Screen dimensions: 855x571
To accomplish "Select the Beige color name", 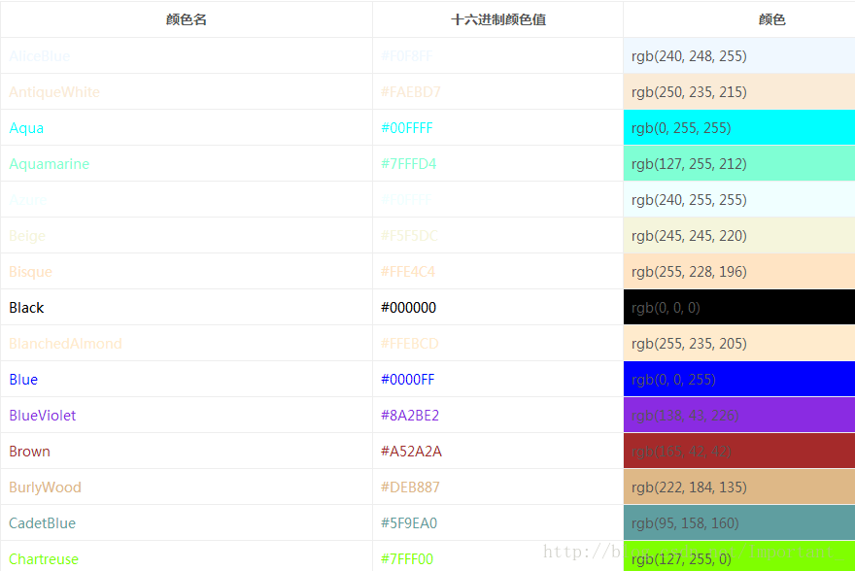I will pos(27,236).
